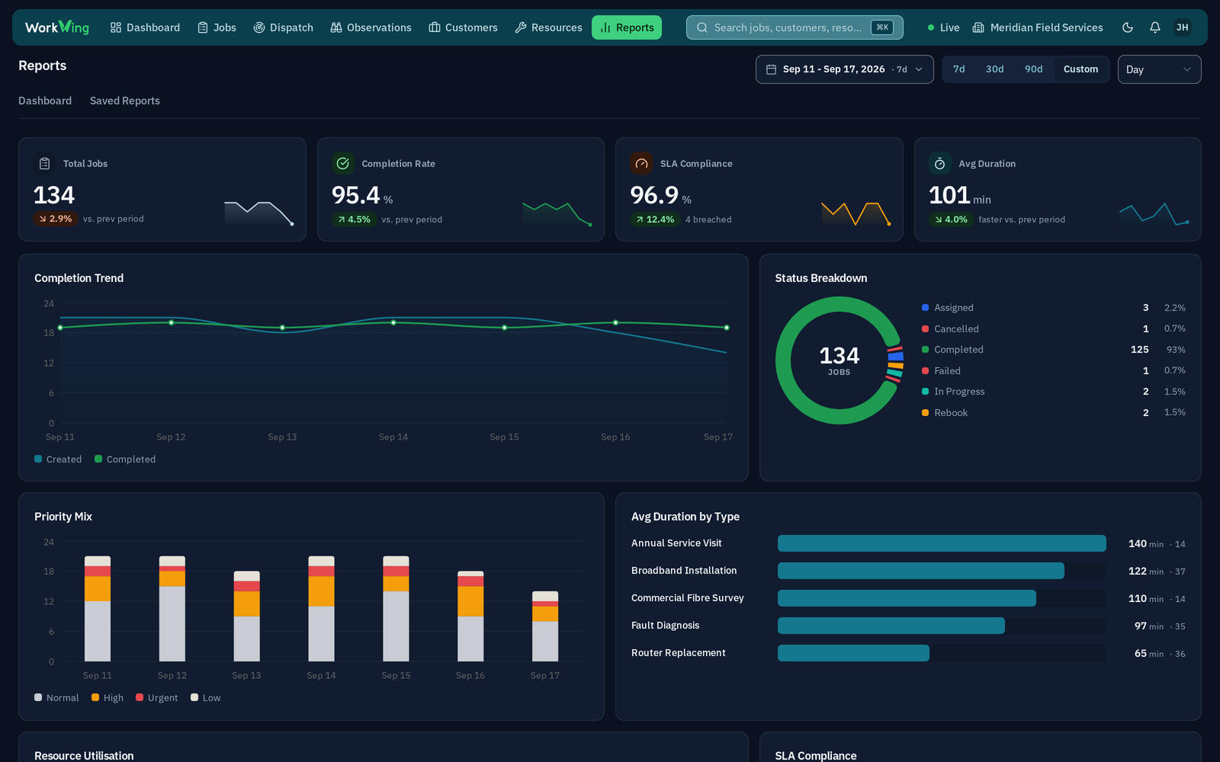This screenshot has height=762, width=1220.
Task: Open the Dashboard nav item
Action: tap(145, 27)
